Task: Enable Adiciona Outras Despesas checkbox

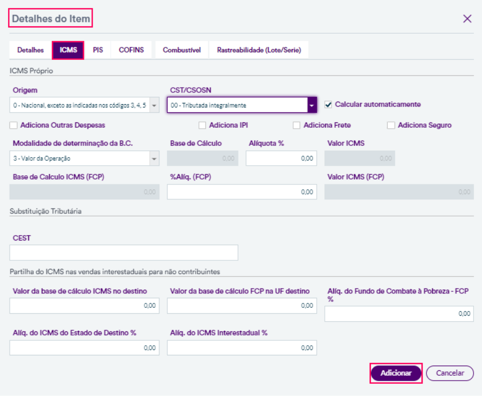Action: click(13, 126)
